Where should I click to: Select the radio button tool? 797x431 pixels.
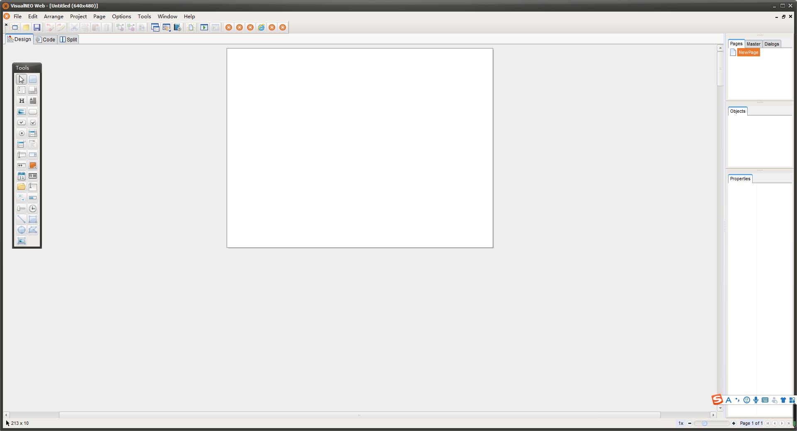(21, 133)
